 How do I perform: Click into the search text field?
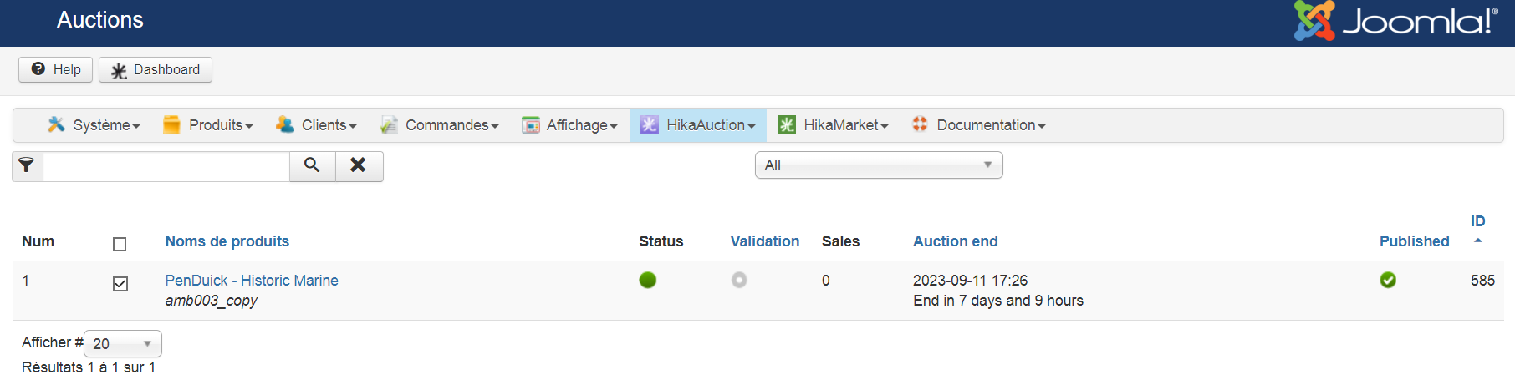pos(166,166)
